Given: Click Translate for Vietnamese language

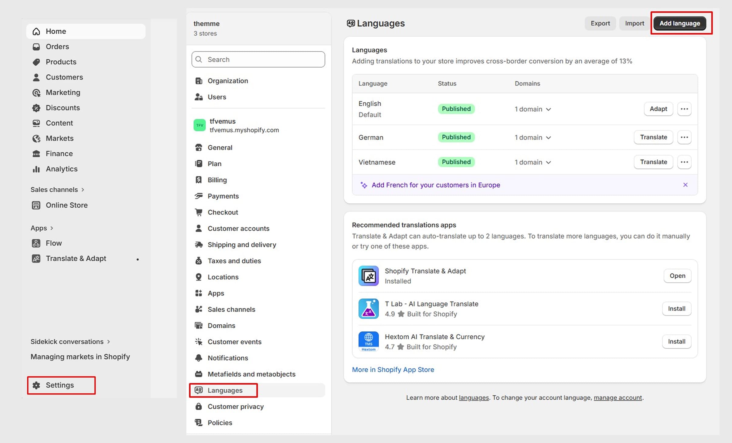Looking at the screenshot, I should [653, 162].
